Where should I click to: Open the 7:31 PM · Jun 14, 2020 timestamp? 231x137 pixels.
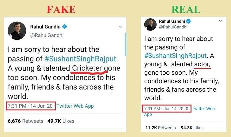(x=167, y=109)
